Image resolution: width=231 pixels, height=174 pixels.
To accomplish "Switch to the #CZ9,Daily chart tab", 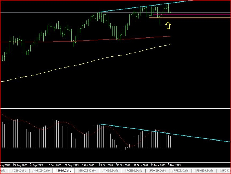I will coord(19,171).
